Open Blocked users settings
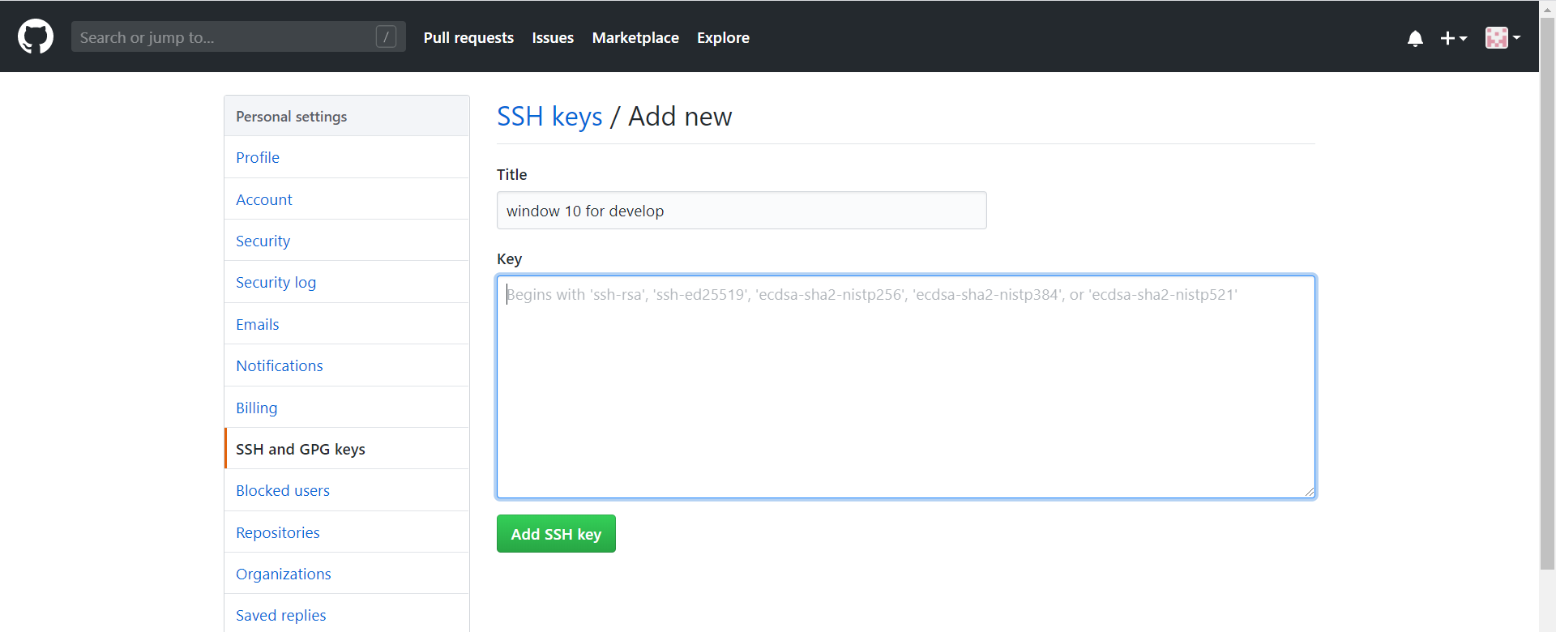 [x=347, y=490]
